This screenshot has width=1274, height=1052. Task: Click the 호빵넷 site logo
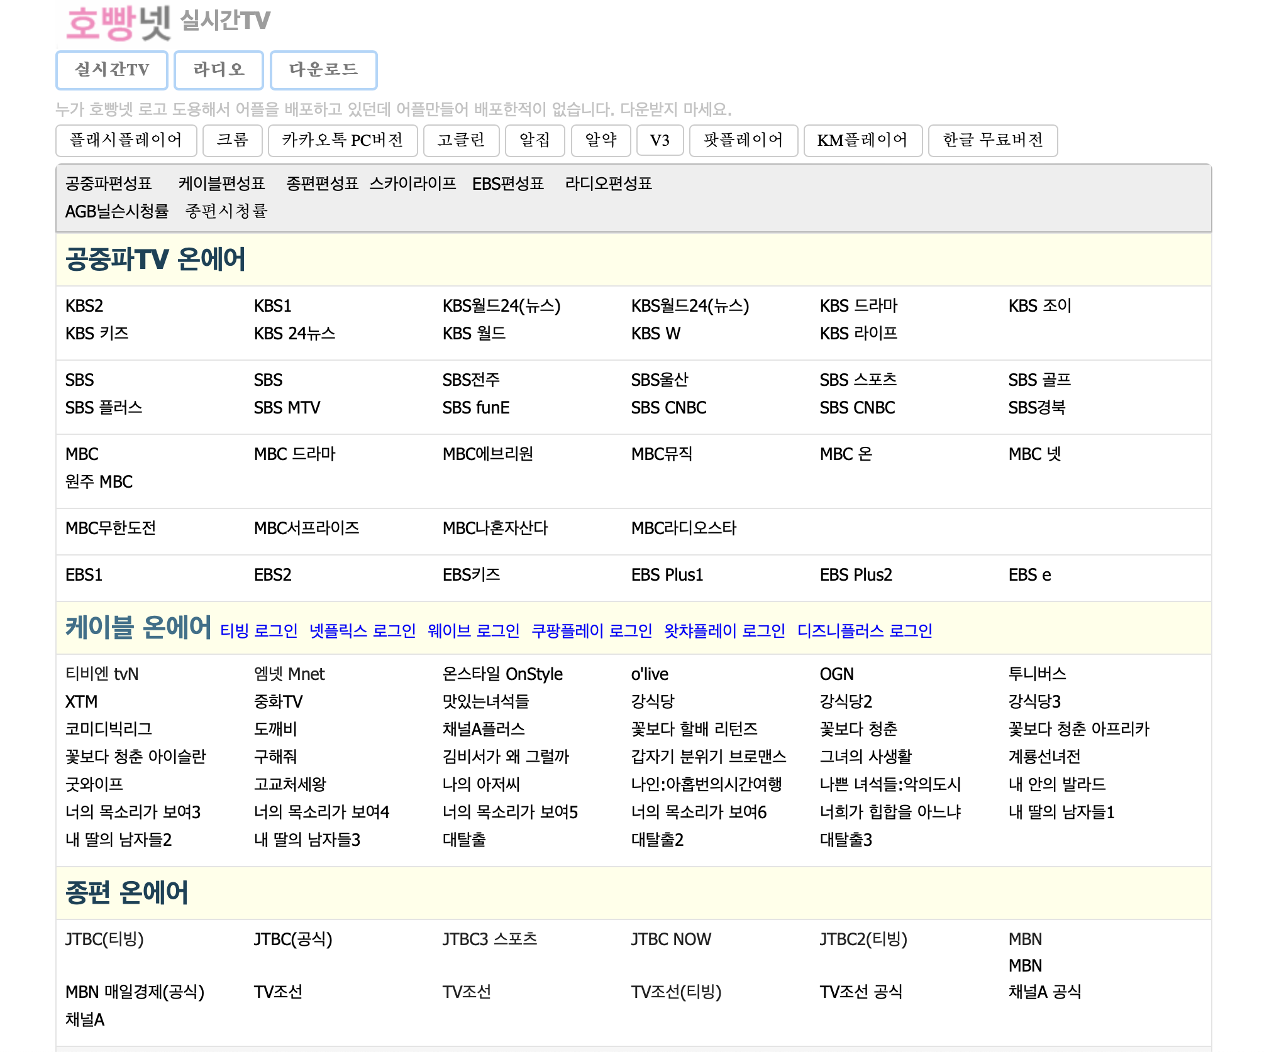pos(118,22)
